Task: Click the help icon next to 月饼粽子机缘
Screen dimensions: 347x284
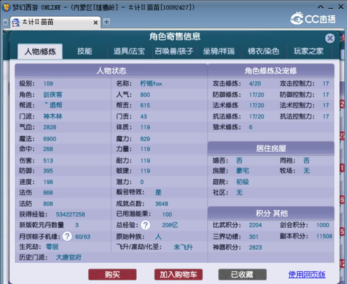Action: (x=67, y=236)
